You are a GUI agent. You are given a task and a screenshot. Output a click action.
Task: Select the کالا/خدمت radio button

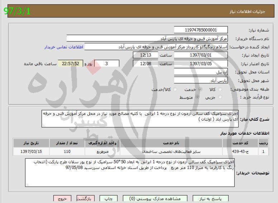point(175,90)
